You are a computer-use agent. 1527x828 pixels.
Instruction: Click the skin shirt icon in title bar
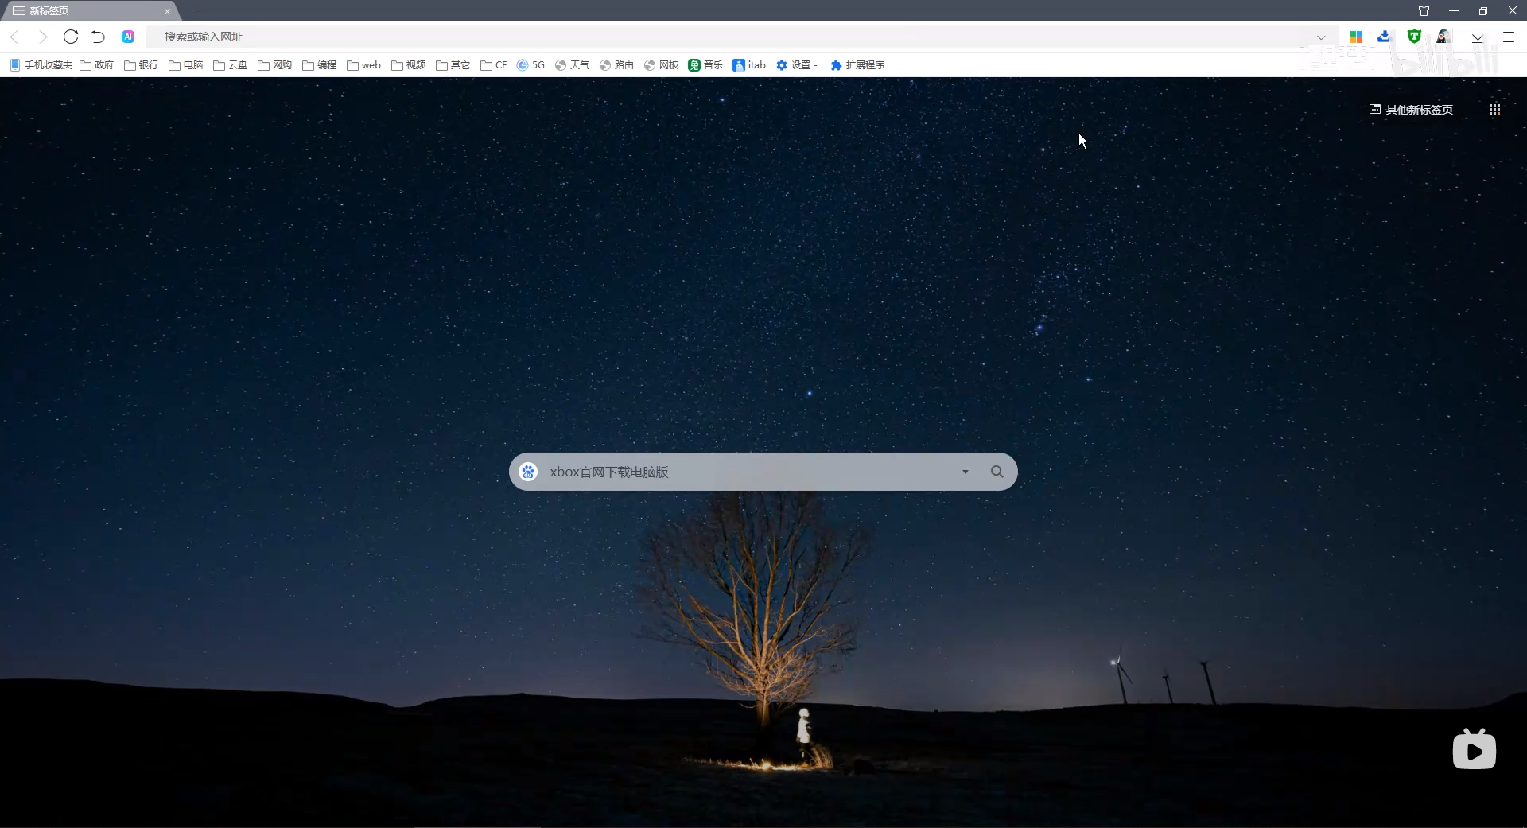coord(1424,10)
